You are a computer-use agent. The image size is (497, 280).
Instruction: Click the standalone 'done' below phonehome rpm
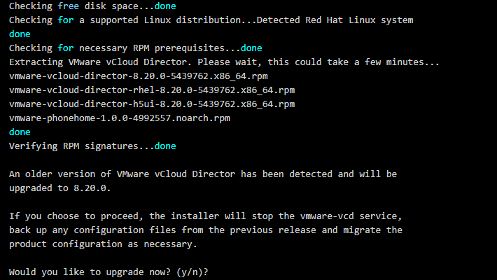click(x=20, y=132)
